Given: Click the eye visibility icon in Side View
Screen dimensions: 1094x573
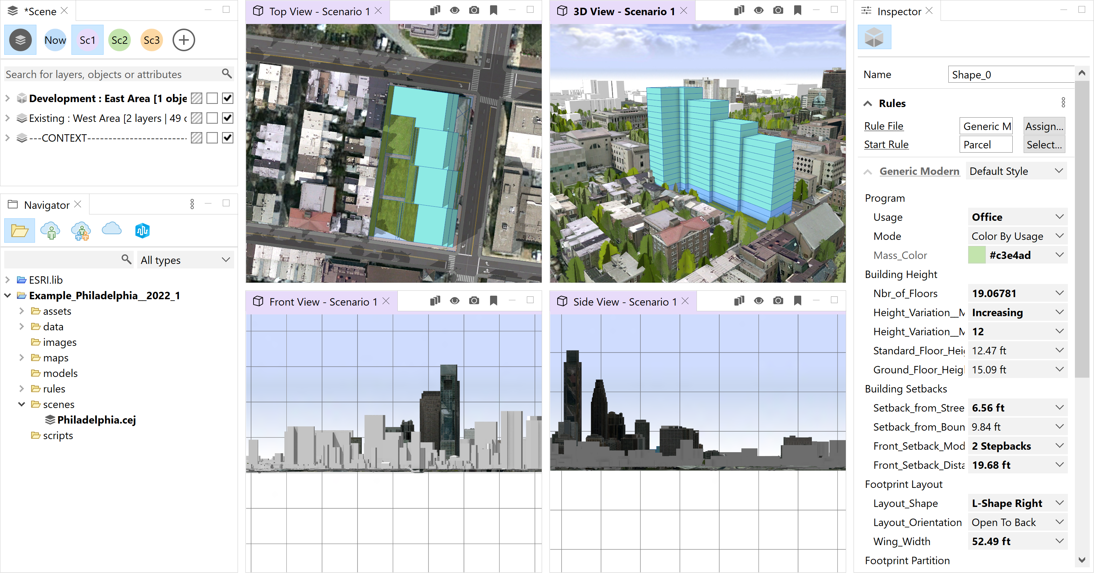Looking at the screenshot, I should 757,301.
